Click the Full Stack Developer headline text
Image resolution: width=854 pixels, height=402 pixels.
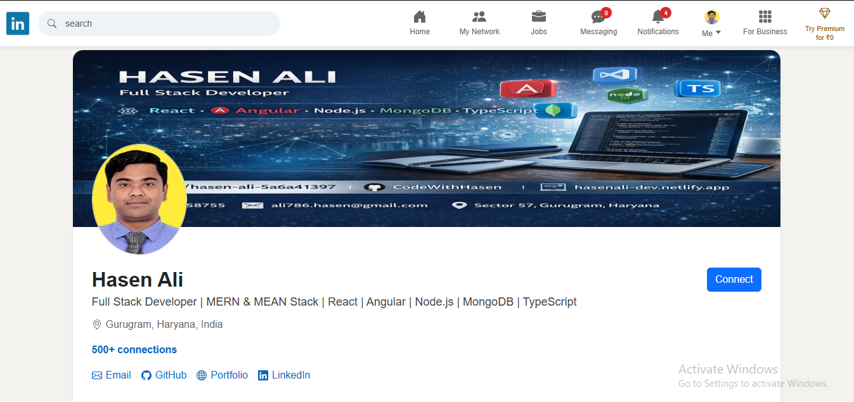pyautogui.click(x=334, y=302)
